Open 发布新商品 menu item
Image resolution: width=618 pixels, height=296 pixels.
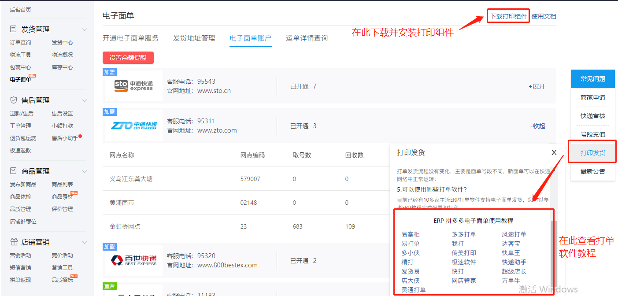coord(23,185)
